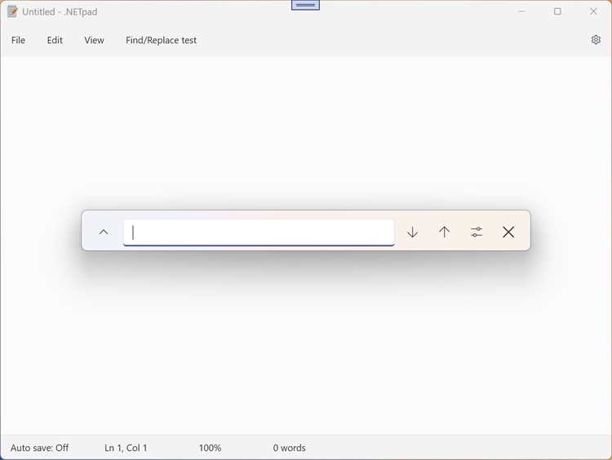Open the search options sliders icon
The width and height of the screenshot is (612, 460).
(477, 232)
